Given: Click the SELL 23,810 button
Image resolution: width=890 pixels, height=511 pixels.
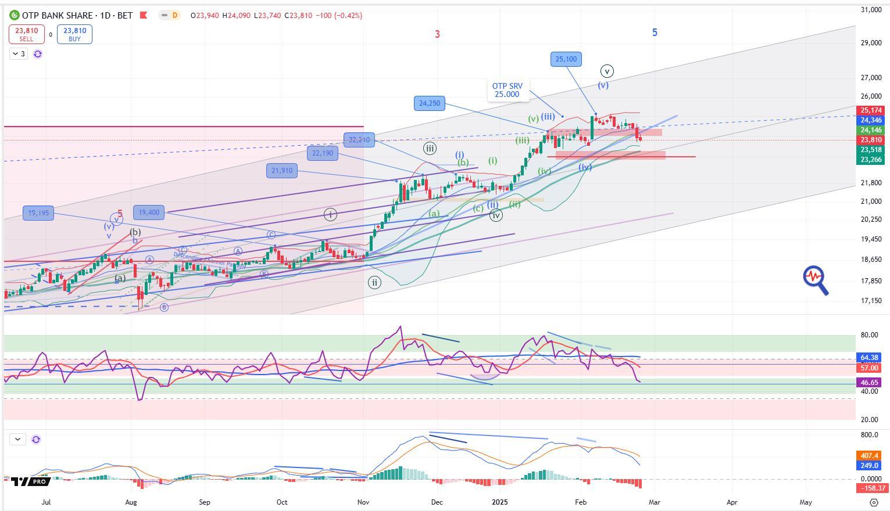Looking at the screenshot, I should pyautogui.click(x=26, y=34).
